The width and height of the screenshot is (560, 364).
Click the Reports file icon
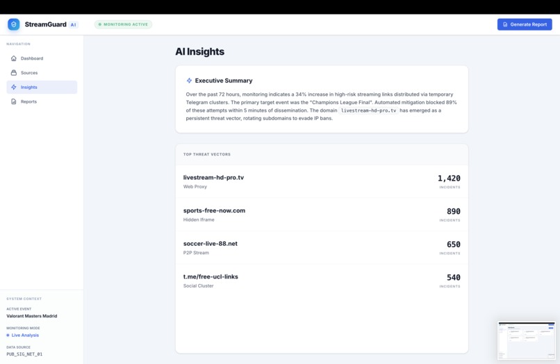click(14, 101)
